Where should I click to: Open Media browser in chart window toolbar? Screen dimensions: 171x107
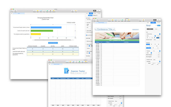(x=50, y=11)
